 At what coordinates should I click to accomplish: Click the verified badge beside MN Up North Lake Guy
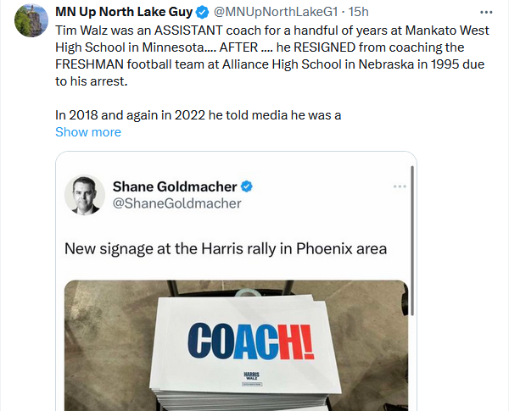coord(202,13)
